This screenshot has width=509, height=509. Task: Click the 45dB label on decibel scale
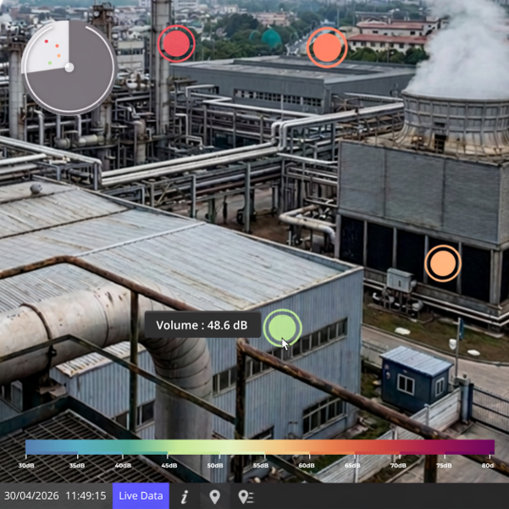[x=169, y=466]
